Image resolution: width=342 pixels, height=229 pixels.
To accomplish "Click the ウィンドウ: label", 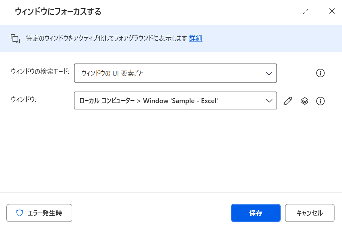I will click(24, 99).
